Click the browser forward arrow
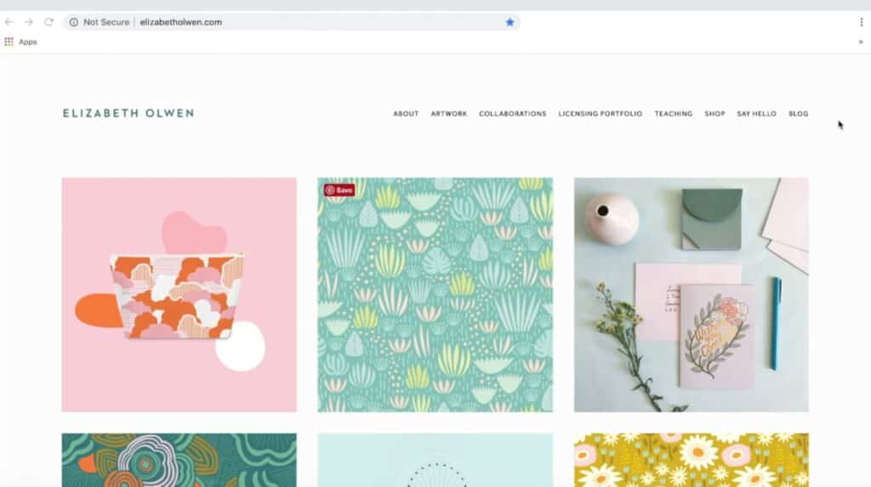The image size is (871, 487). (x=29, y=22)
